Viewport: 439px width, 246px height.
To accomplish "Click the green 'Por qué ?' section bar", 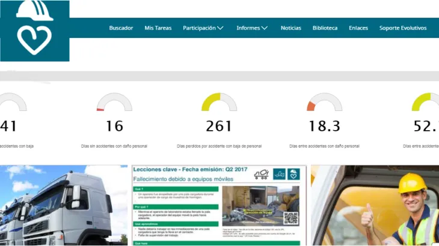I will pyautogui.click(x=176, y=207).
